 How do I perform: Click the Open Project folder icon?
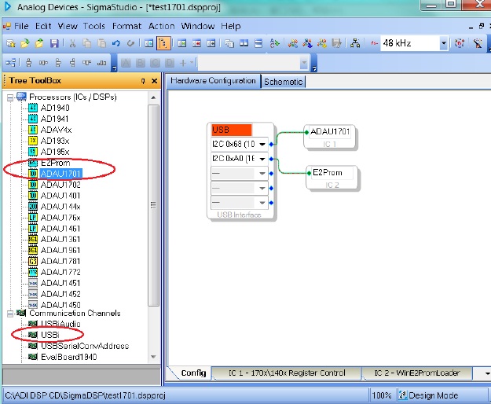pyautogui.click(x=25, y=43)
